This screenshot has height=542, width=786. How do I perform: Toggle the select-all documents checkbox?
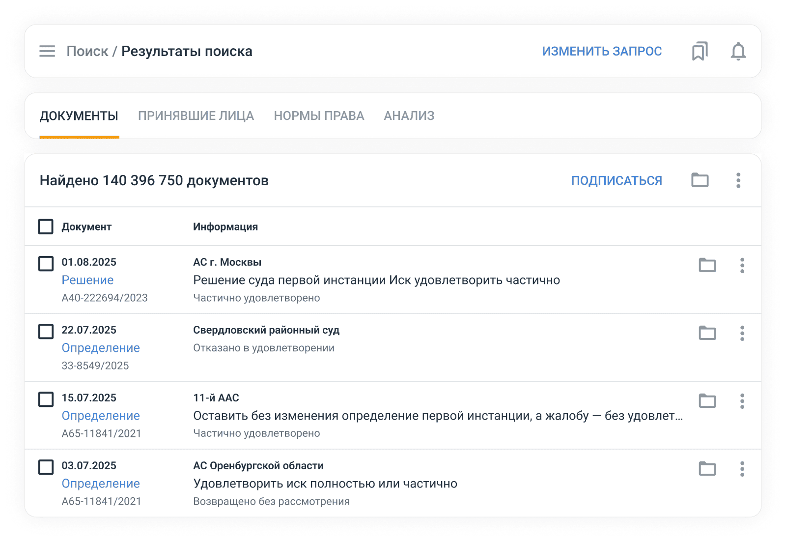pyautogui.click(x=45, y=227)
